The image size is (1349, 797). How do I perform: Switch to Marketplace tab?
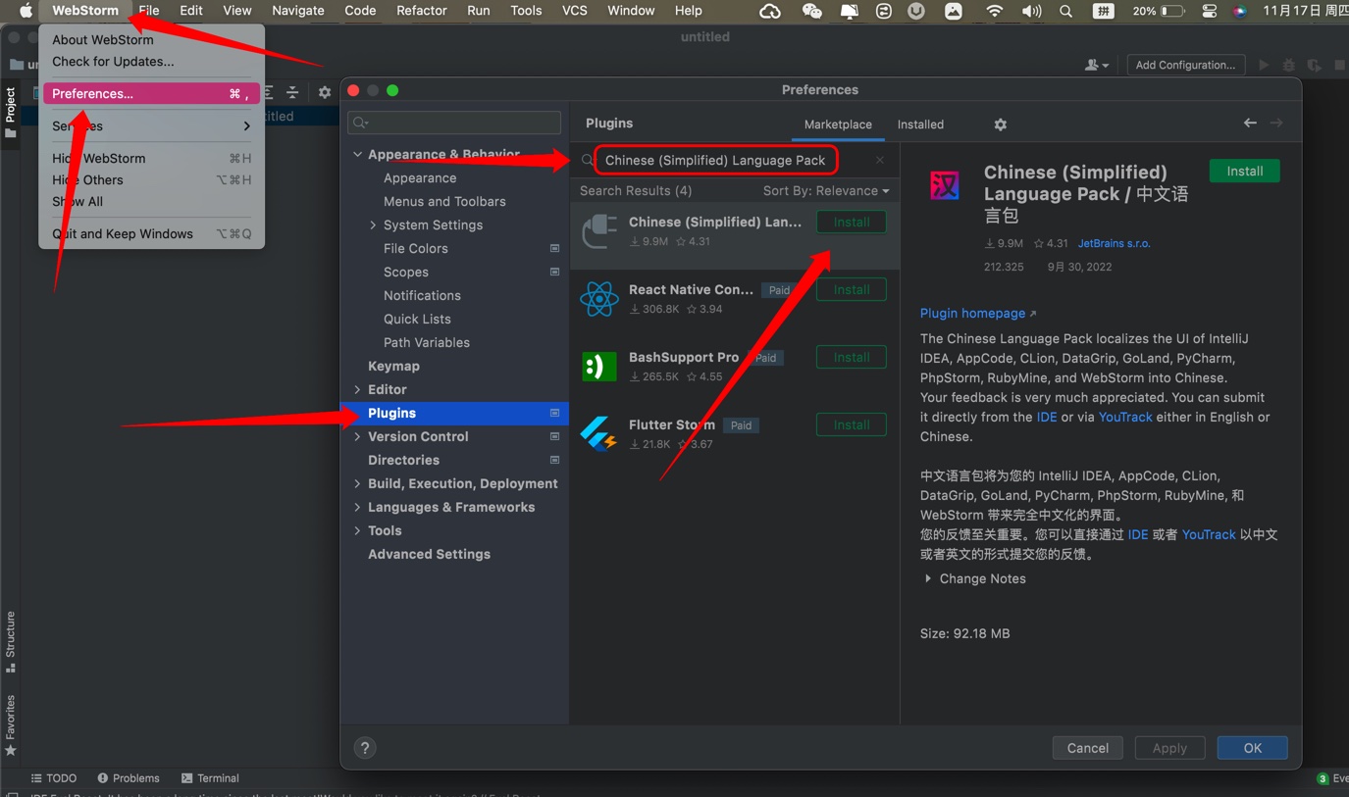tap(838, 125)
